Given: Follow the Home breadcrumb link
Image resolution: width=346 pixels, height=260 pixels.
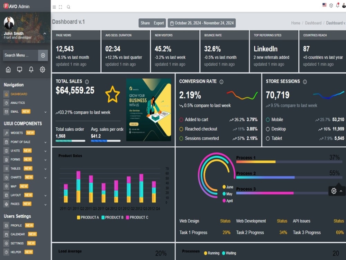Looking at the screenshot, I should click(x=296, y=23).
